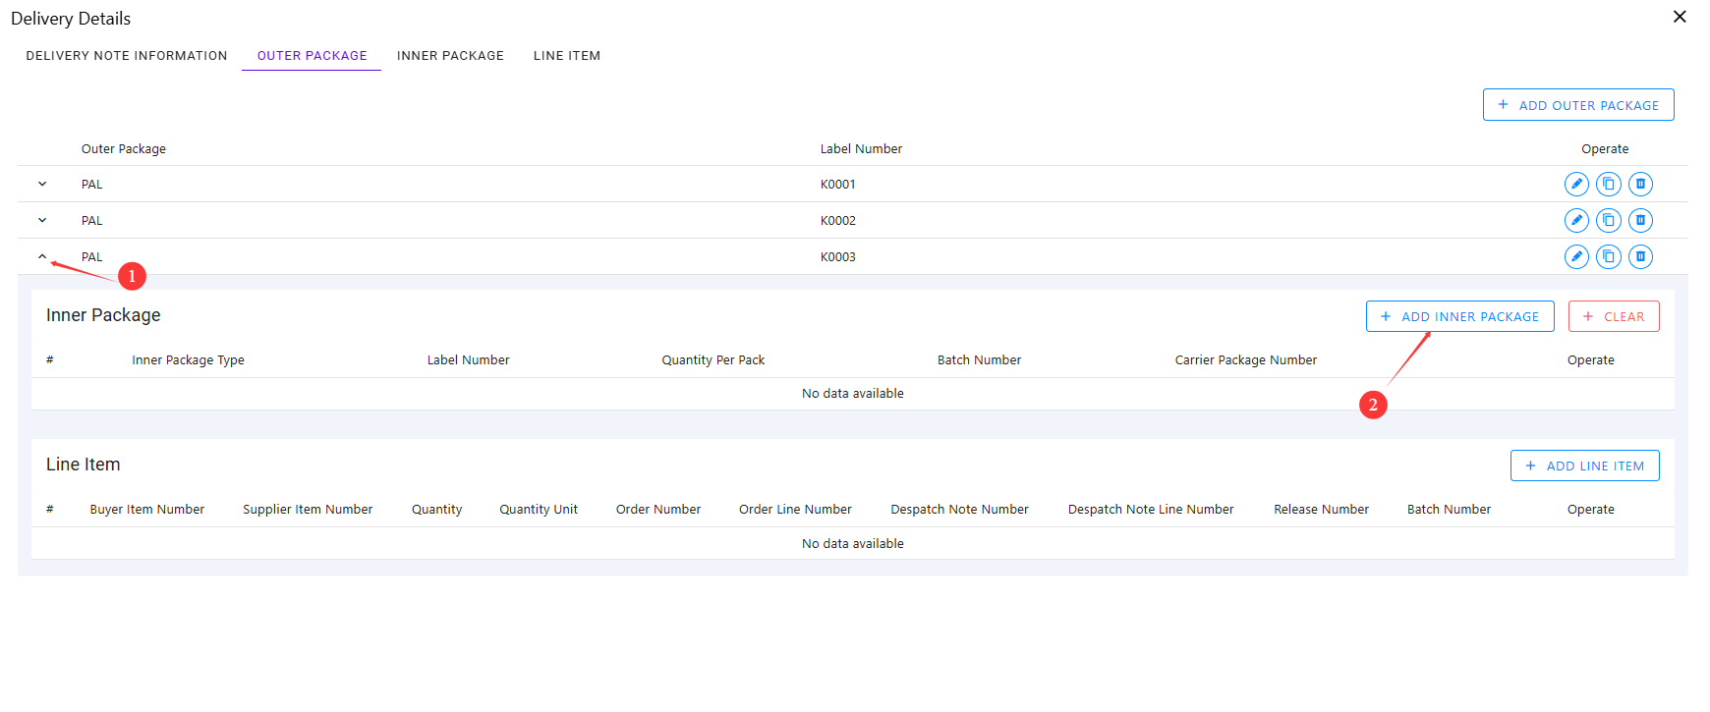Switch to Delivery Note Information tab
Screen dimensions: 1710x712
127,56
